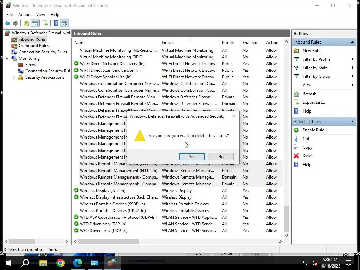Open File Explorer from taskbar
Viewport: 360px width, 270px height.
tap(43, 263)
